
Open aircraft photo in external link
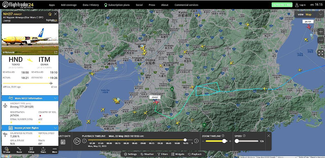click(x=56, y=52)
